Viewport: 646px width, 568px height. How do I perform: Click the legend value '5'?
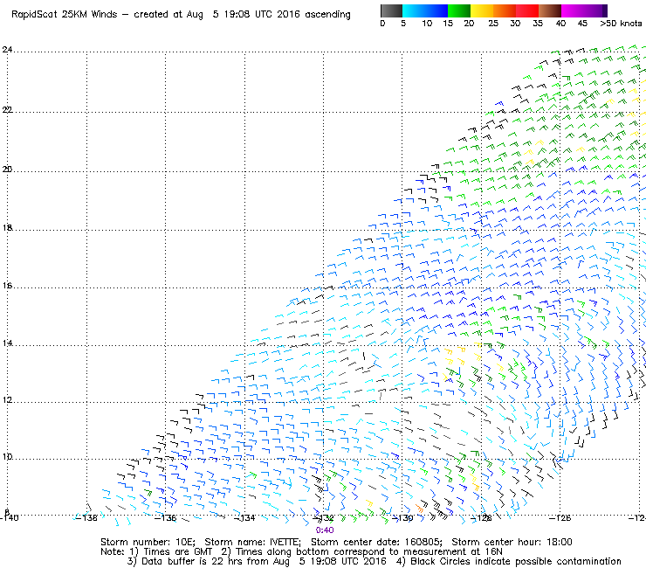pos(403,24)
